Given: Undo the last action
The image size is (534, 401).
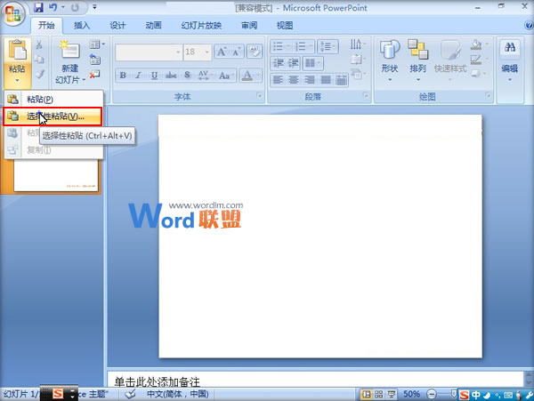Looking at the screenshot, I should point(53,7).
